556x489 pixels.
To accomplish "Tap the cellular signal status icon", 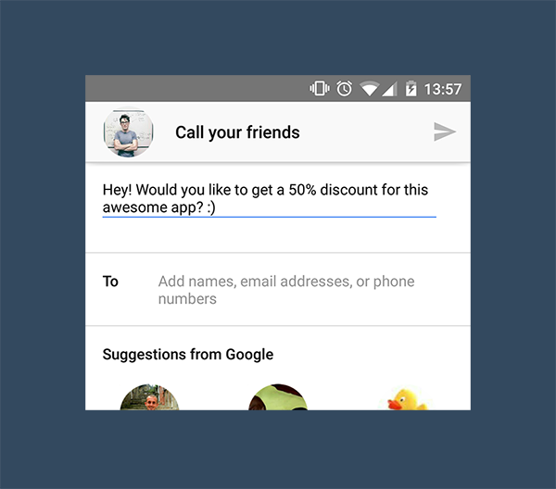I will (390, 89).
